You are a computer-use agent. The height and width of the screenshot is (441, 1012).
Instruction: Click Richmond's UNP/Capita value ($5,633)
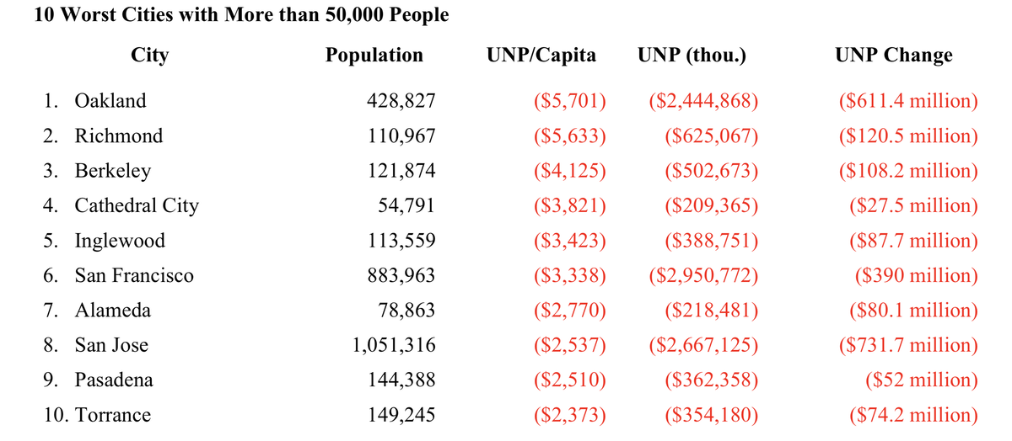coord(571,136)
